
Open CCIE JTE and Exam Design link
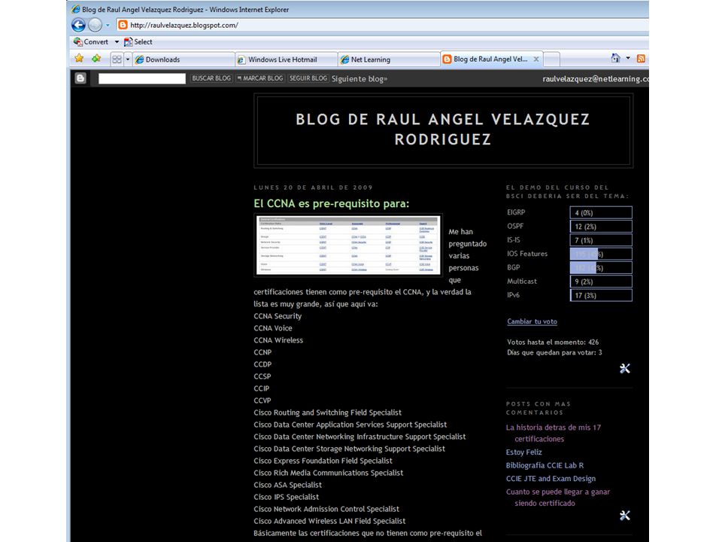551,479
